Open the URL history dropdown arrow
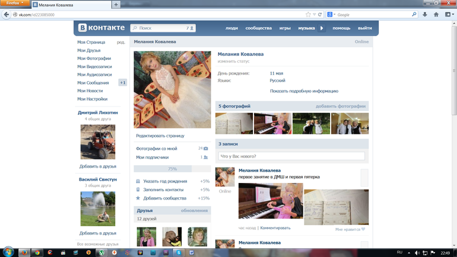Screen dimensions: 457x257 coord(315,15)
